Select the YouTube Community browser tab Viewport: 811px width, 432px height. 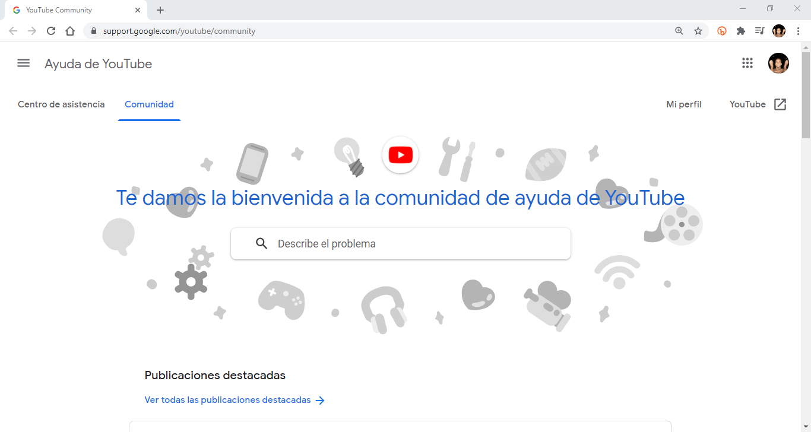click(75, 10)
